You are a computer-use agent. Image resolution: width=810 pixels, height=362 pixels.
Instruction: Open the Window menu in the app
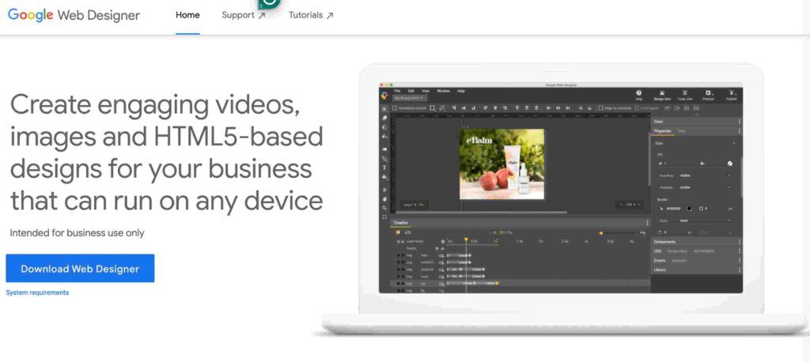[x=443, y=91]
